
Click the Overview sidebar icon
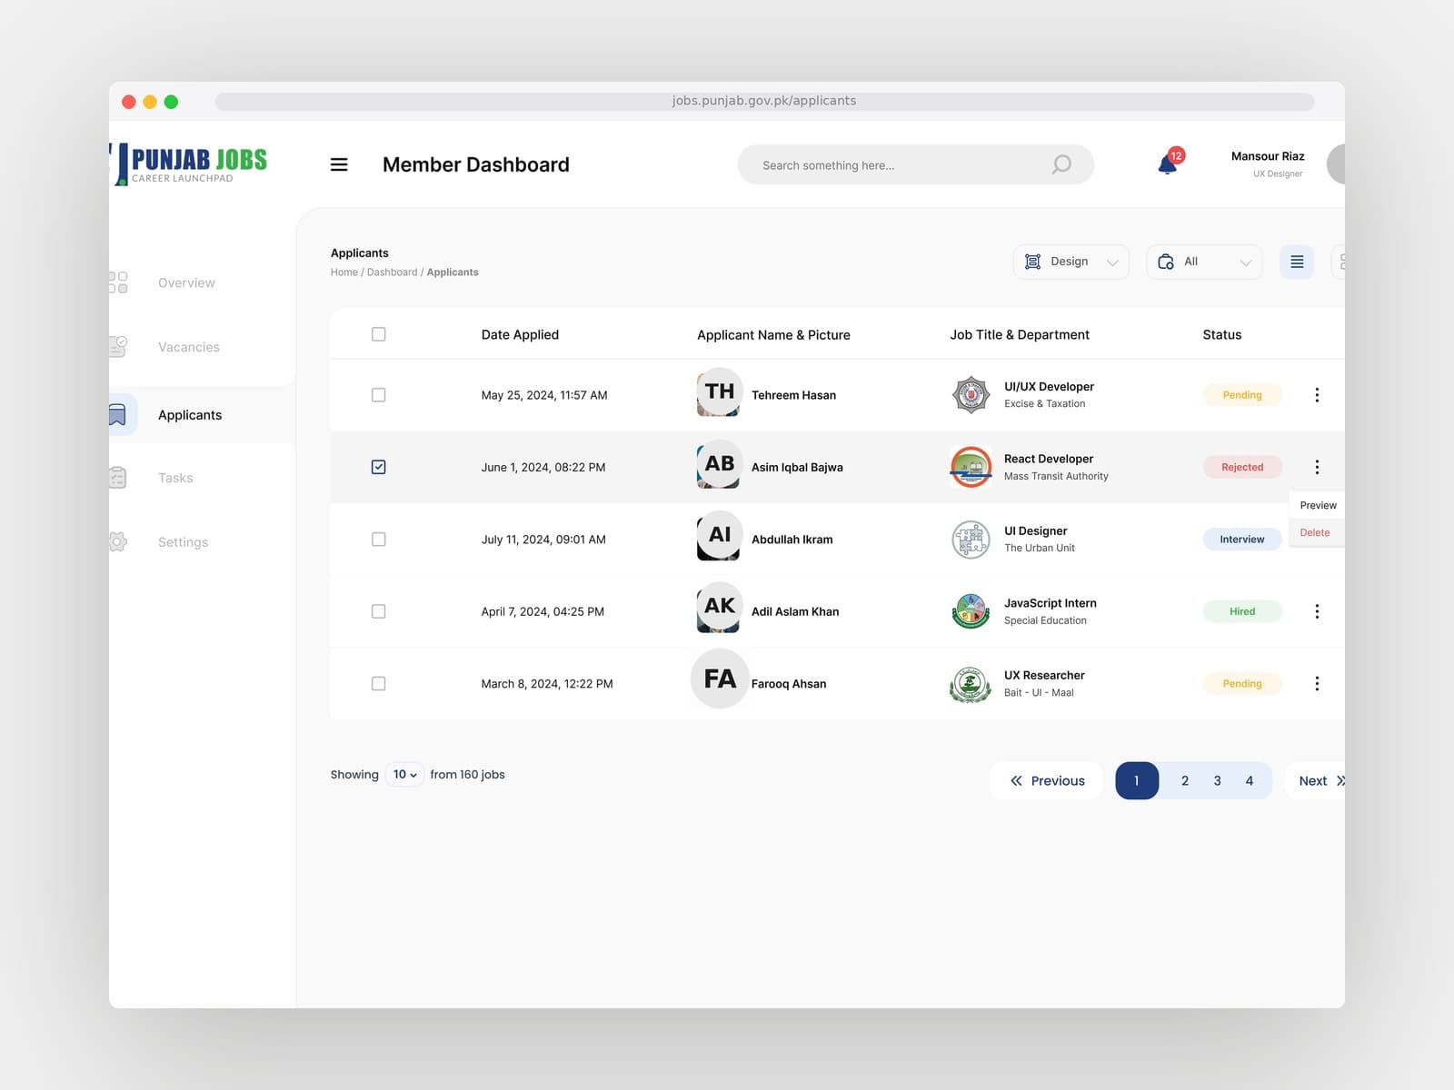(x=118, y=282)
